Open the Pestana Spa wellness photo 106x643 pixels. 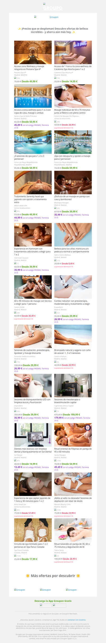click(33, 52)
